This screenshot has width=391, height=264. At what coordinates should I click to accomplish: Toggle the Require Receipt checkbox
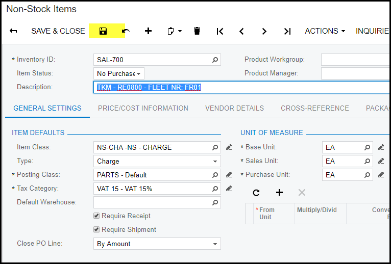tap(96, 216)
